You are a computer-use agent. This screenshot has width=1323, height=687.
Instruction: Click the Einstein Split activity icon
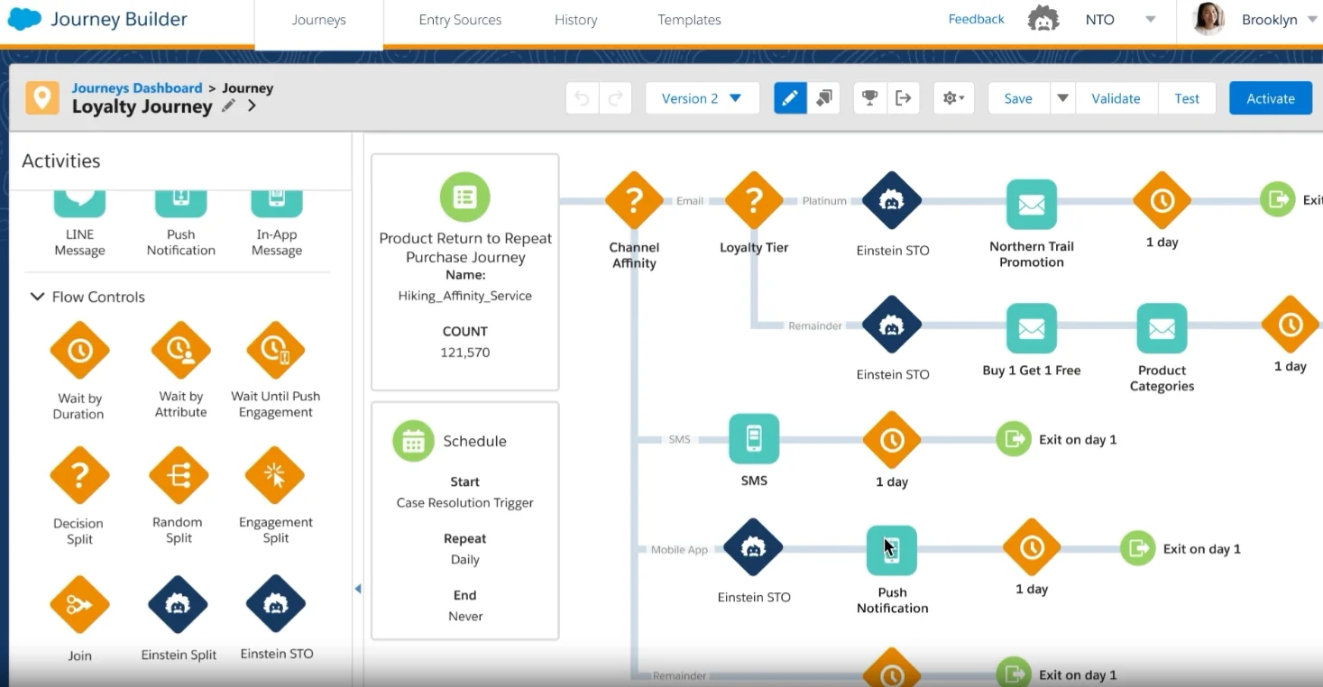tap(179, 605)
